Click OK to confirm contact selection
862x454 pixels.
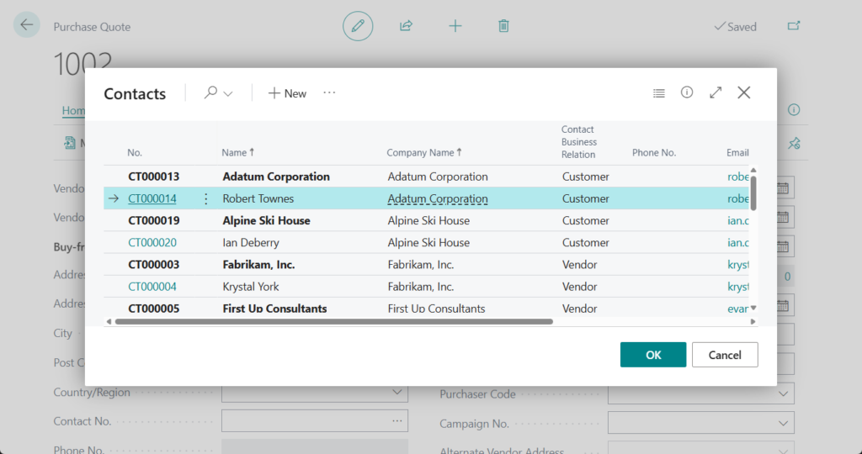[x=653, y=355]
